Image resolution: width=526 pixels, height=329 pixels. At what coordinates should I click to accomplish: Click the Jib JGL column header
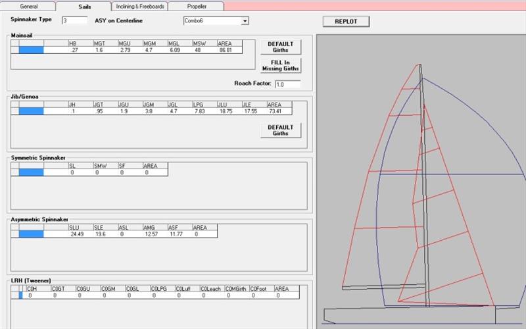(180, 105)
